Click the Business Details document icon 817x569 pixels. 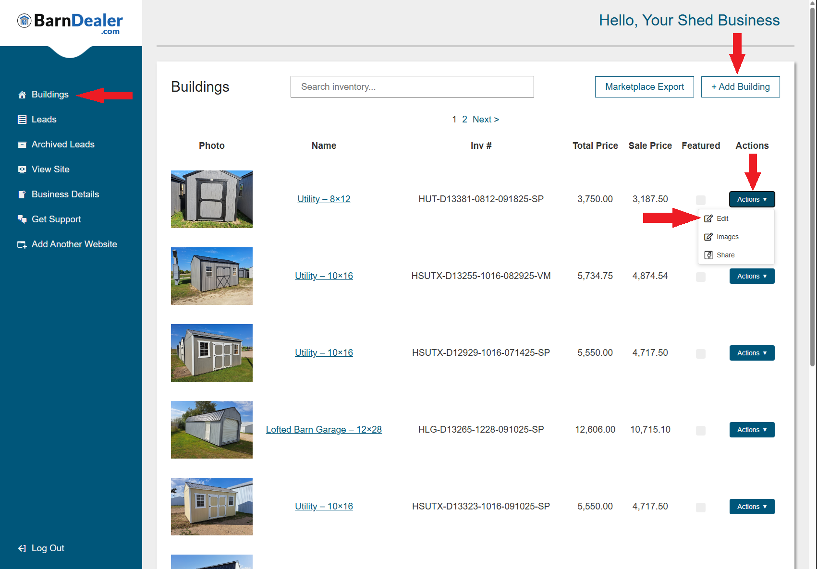(x=22, y=194)
